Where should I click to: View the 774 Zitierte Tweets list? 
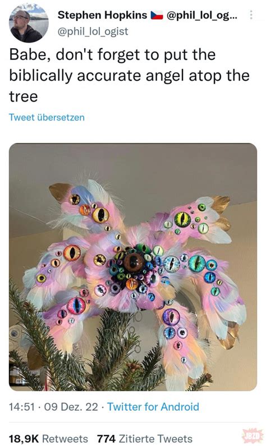pos(145,439)
